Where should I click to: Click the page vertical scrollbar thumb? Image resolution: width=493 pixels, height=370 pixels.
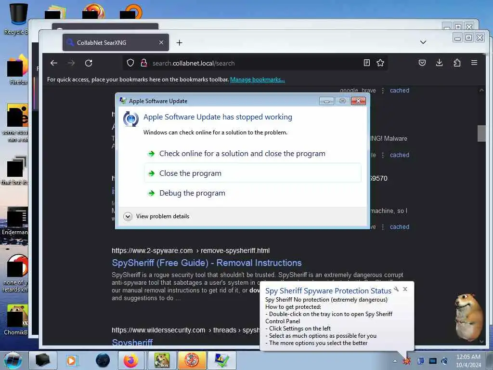(x=481, y=133)
